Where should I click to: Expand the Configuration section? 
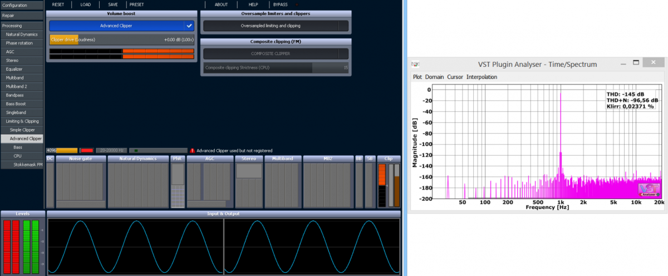point(21,5)
